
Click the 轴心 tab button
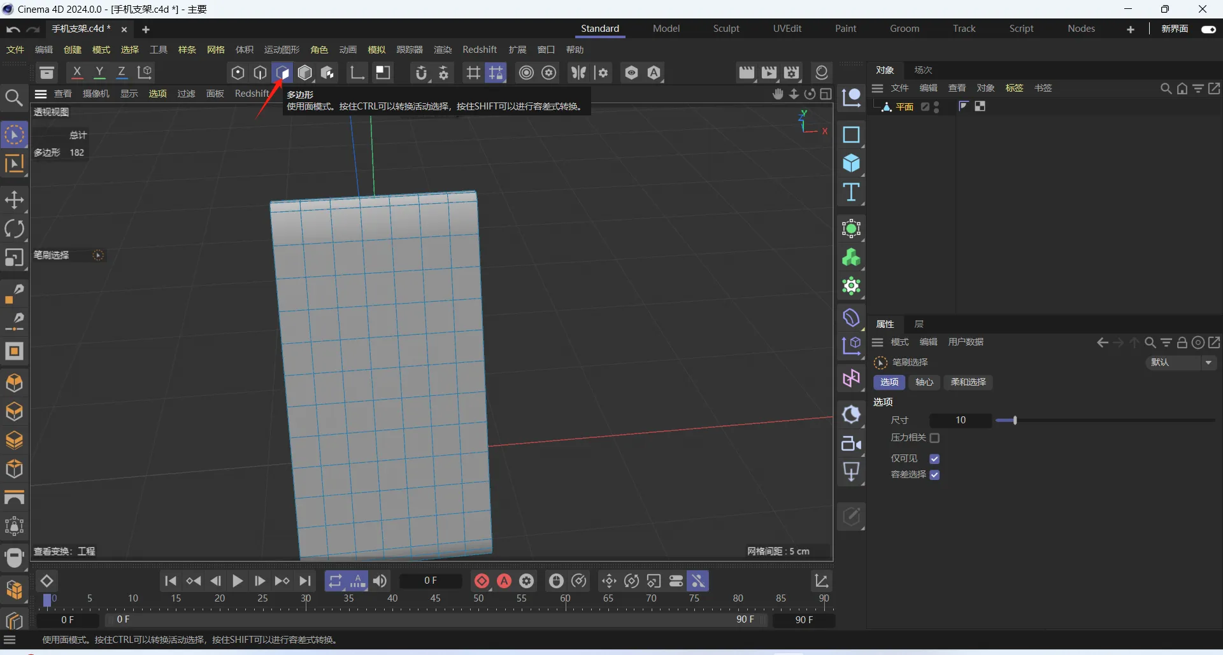(x=924, y=382)
